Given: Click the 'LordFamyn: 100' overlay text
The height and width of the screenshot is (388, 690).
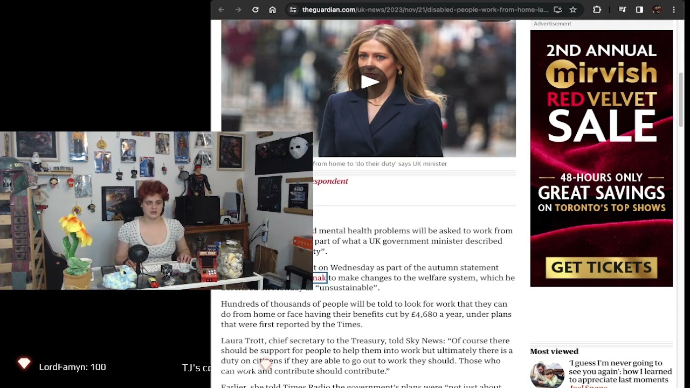Looking at the screenshot, I should [x=72, y=367].
